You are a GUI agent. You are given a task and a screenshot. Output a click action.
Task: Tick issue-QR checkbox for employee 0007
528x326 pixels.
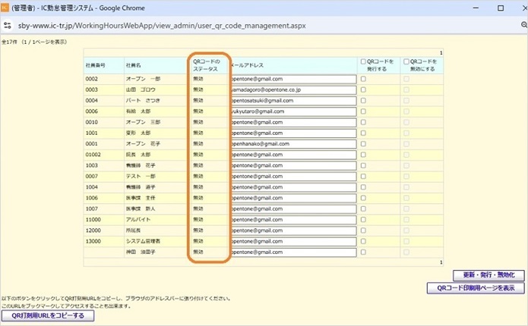coord(363,176)
